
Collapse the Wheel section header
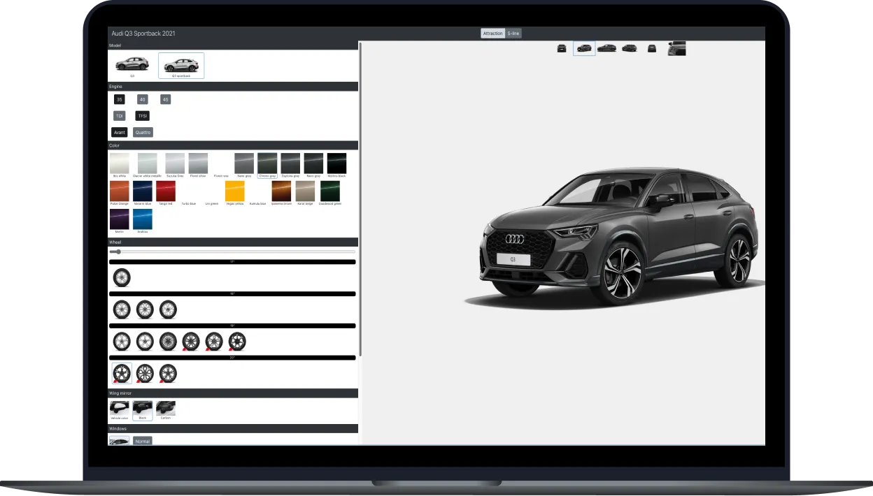(233, 240)
